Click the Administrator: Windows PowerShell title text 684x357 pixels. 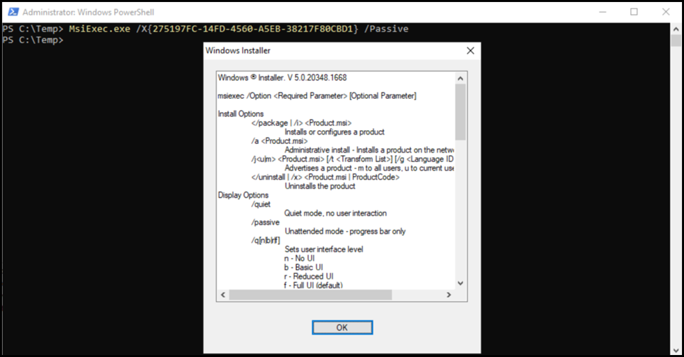click(88, 12)
